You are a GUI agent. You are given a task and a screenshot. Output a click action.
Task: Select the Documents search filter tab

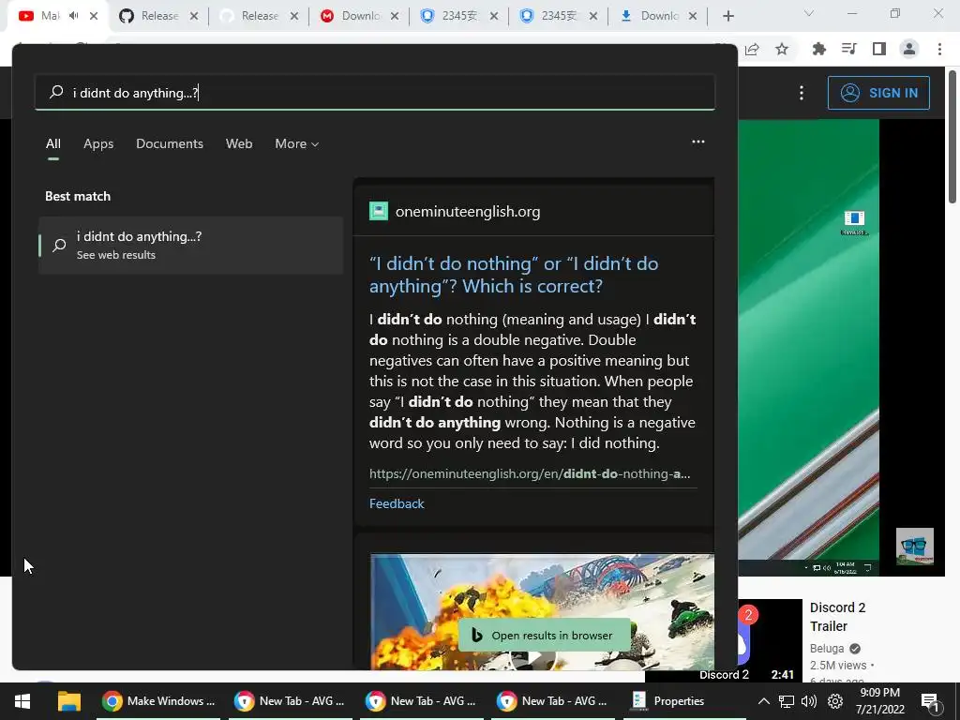tap(170, 143)
